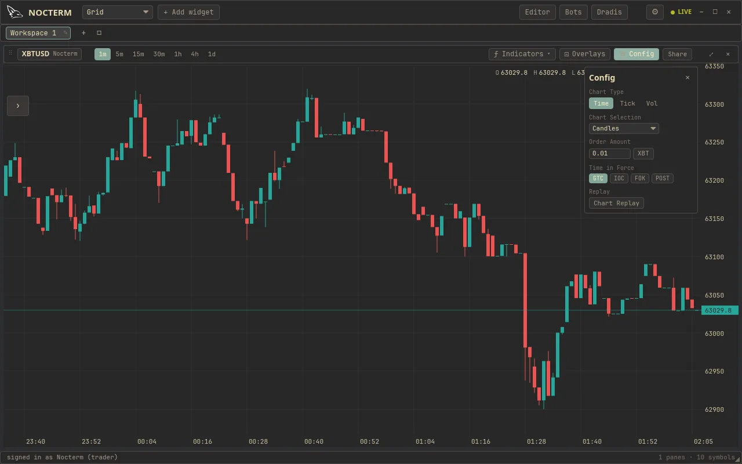The image size is (742, 464).
Task: Choose POST time in force
Action: (663, 179)
